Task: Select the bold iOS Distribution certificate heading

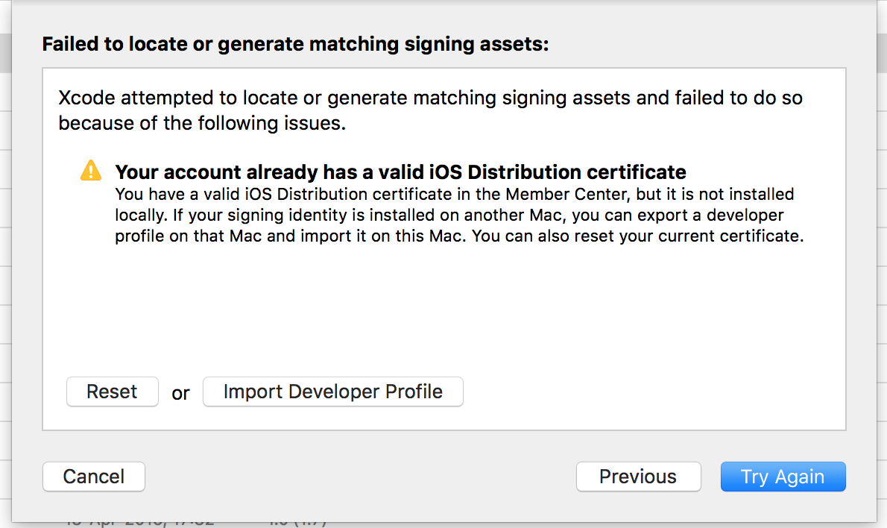Action: click(400, 172)
